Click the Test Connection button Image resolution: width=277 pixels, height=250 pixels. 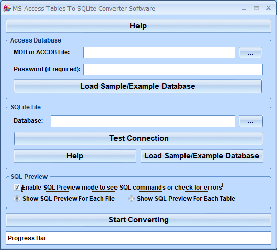point(138,138)
